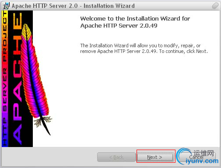Image resolution: width=221 pixels, height=168 pixels.
Task: Click the vertical 'APACHE' banner lettering
Action: click(x=18, y=79)
